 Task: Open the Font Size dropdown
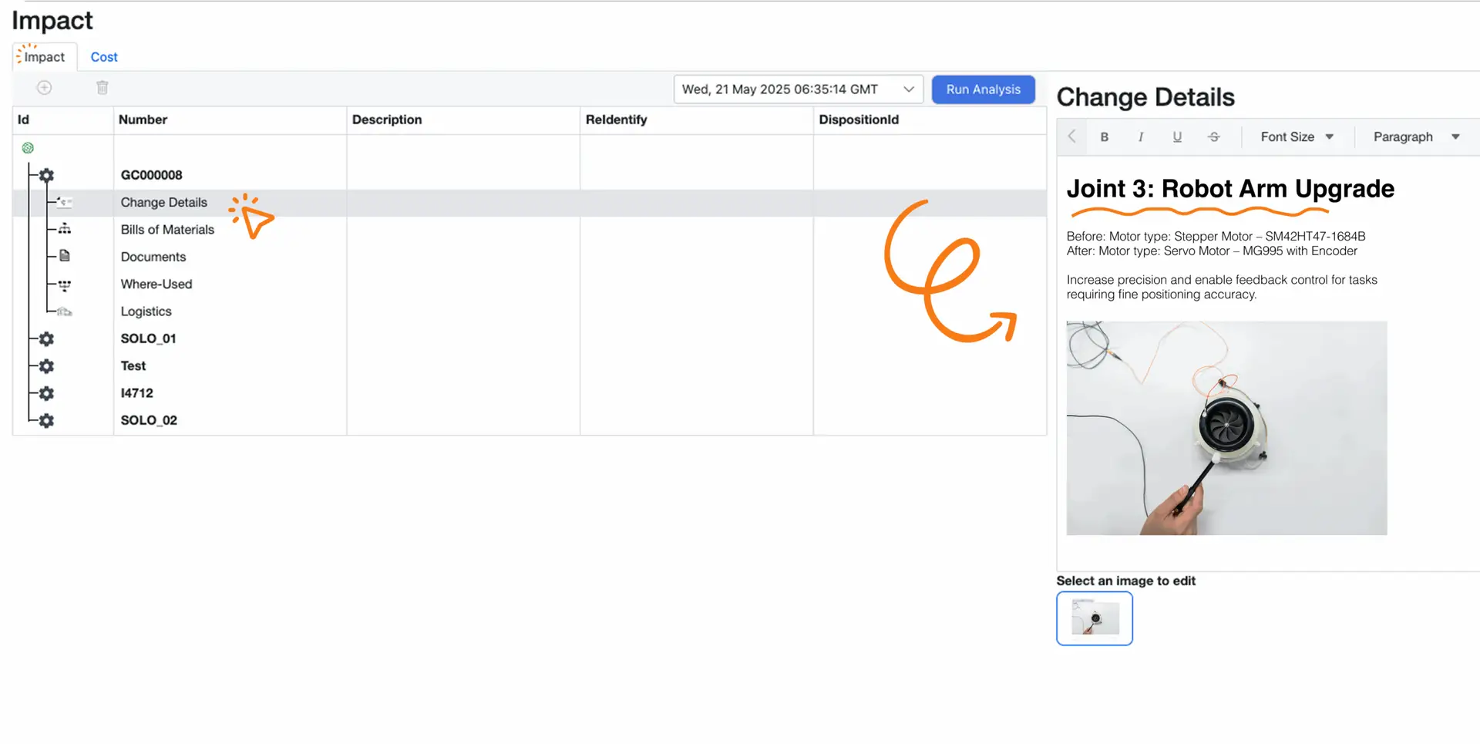point(1297,137)
